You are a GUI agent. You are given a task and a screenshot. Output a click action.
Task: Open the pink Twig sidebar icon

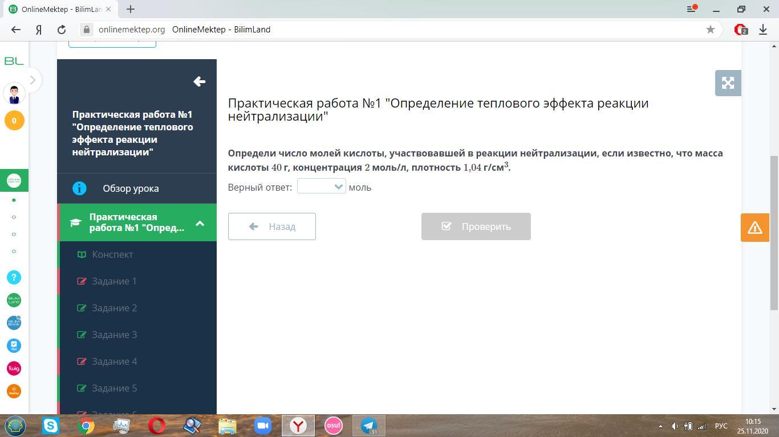[x=14, y=368]
